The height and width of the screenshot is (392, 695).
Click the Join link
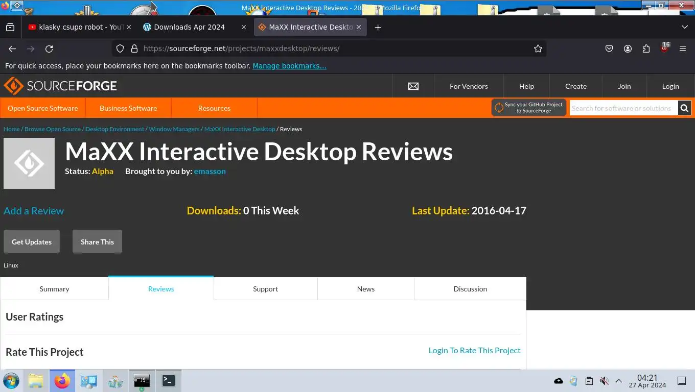click(624, 86)
